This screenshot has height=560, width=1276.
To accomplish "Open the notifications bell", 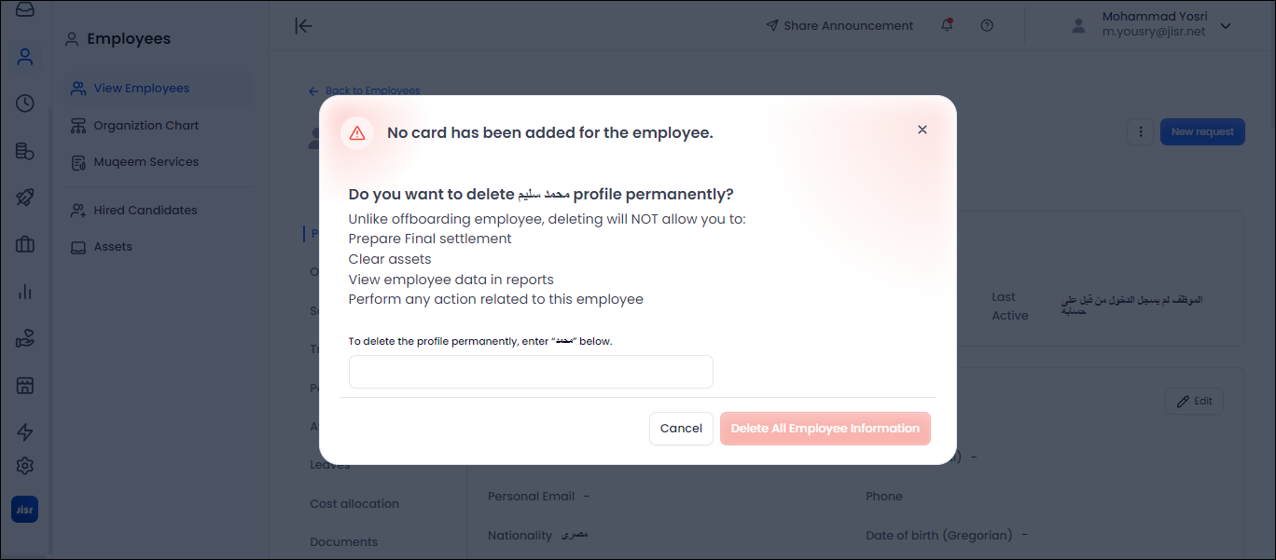I will tap(948, 26).
